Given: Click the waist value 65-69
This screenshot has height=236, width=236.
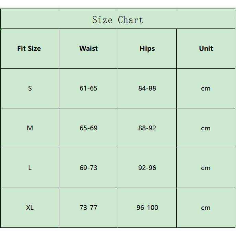Looking at the screenshot, I should click(x=88, y=128).
